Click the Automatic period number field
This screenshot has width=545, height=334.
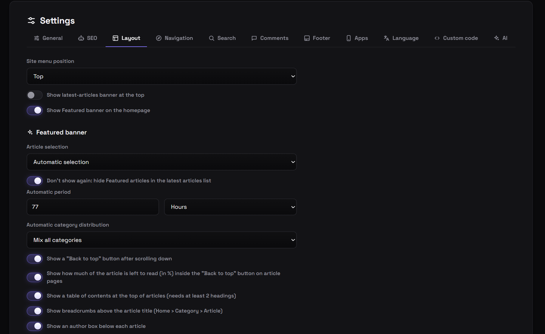tap(93, 207)
